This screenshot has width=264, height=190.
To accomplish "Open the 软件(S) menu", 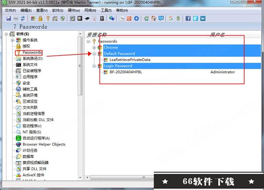I will [58, 11].
